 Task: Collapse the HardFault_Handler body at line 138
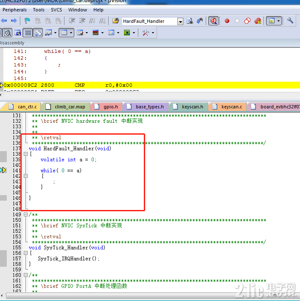(25, 154)
